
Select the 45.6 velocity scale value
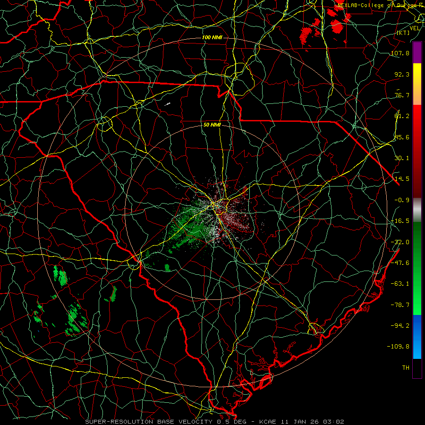[x=402, y=137]
